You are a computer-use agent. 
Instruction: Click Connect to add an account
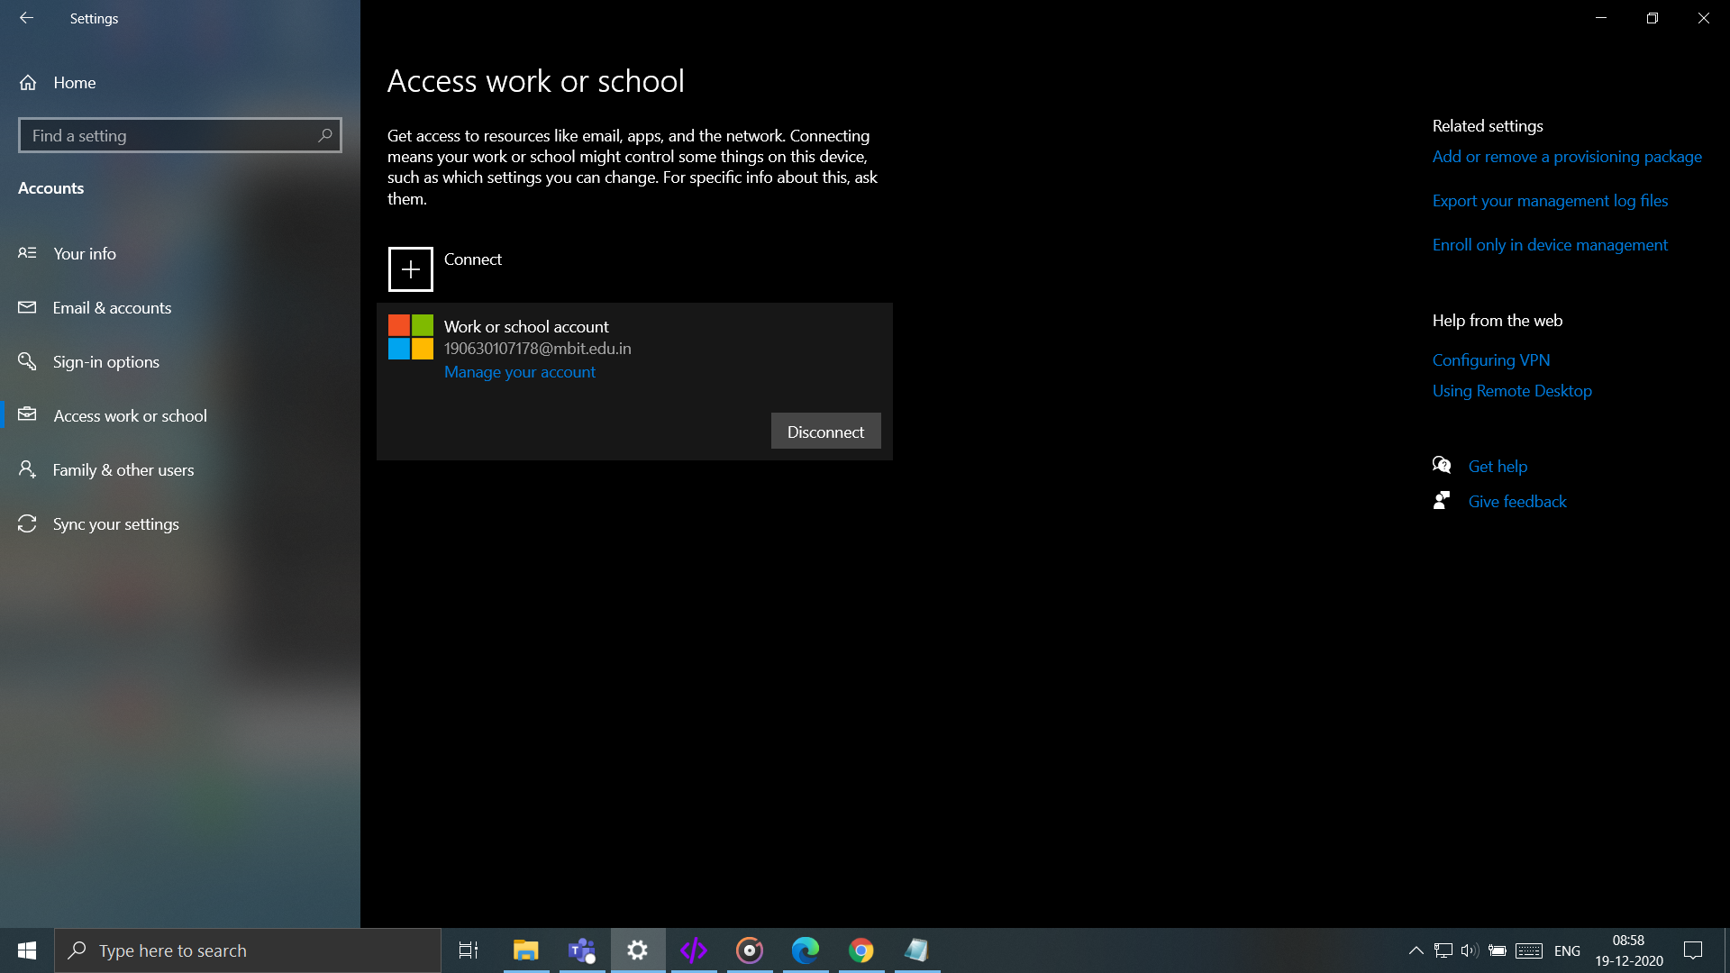411,268
